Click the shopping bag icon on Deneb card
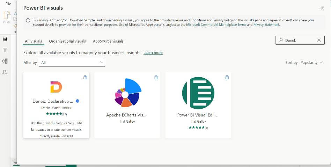This screenshot has width=331, height=167. coord(85,78)
